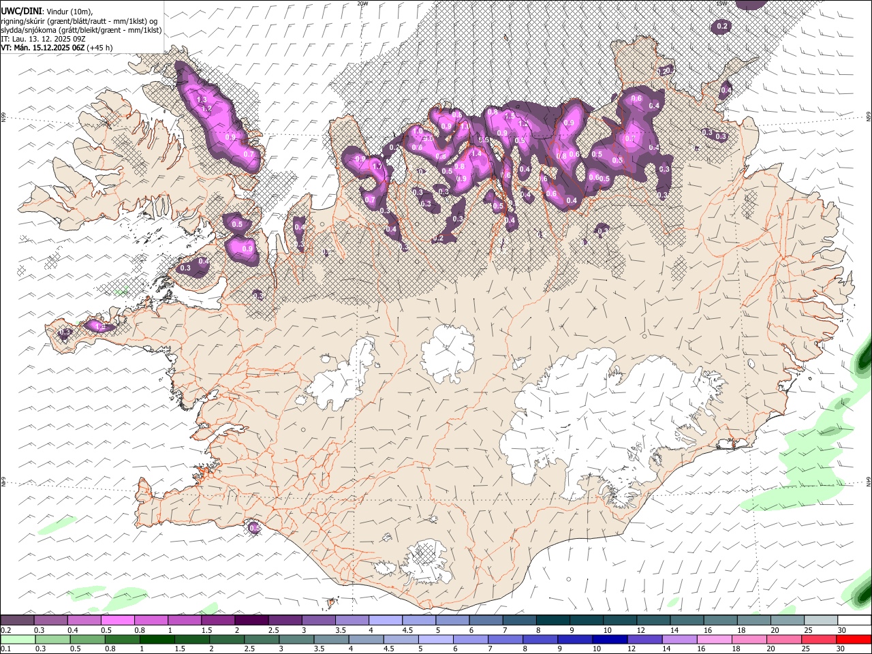Viewport: 872px width, 654px height.
Task: Click the palest green 0.1 rain legend swatch
Action: pyautogui.click(x=17, y=639)
